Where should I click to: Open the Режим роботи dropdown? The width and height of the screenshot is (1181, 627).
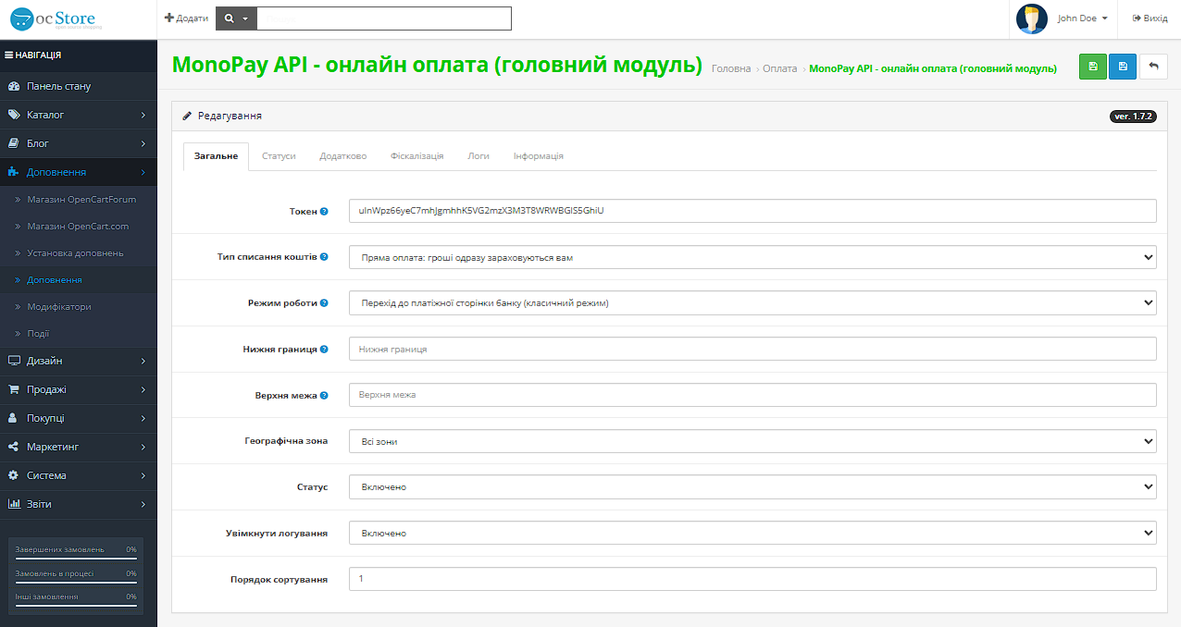pos(752,302)
